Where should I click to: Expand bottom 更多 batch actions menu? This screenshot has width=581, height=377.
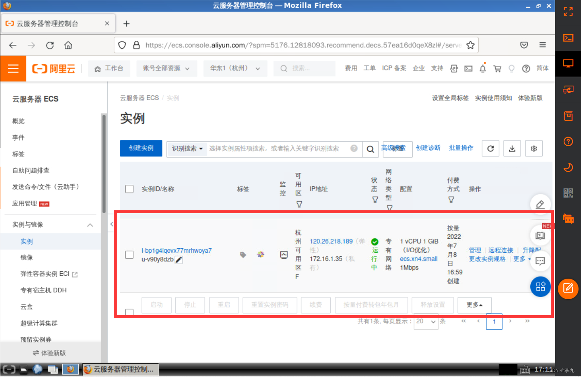[x=475, y=305]
